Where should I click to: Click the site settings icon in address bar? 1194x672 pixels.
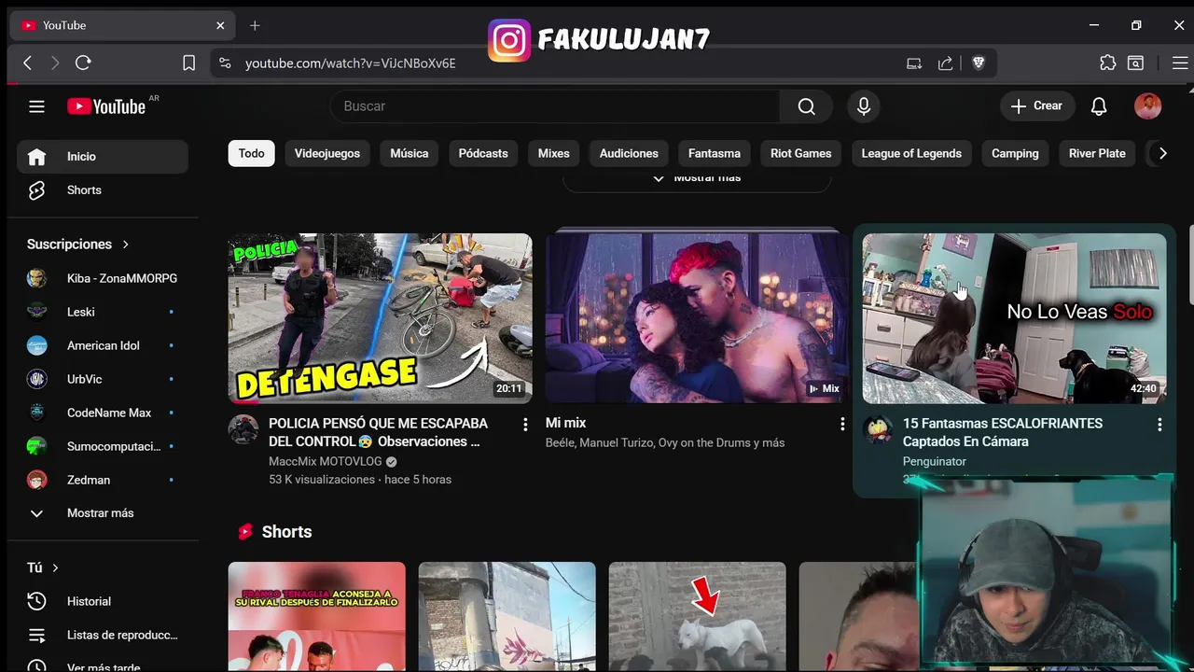[x=224, y=63]
